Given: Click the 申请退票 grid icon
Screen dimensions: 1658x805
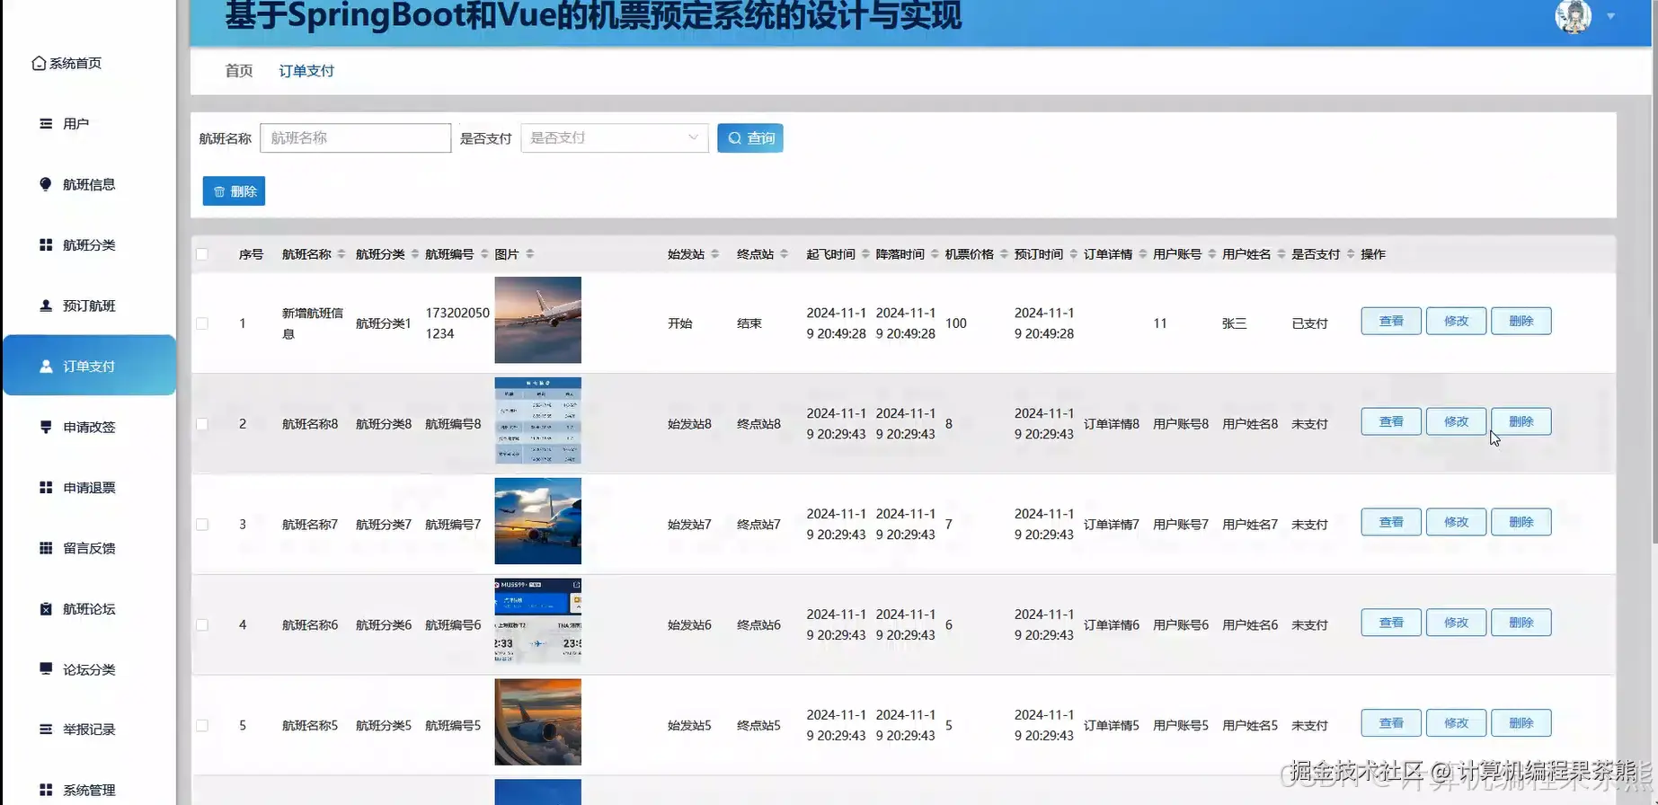Looking at the screenshot, I should [x=46, y=487].
